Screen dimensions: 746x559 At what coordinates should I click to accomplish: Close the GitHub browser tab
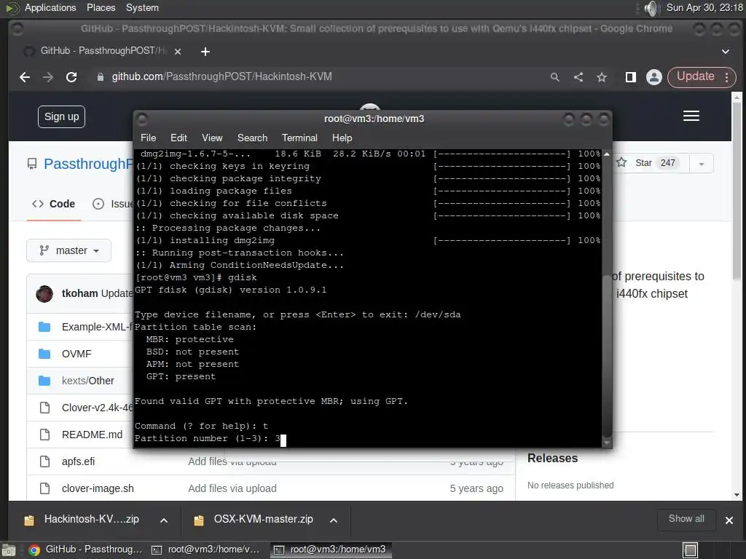(178, 52)
